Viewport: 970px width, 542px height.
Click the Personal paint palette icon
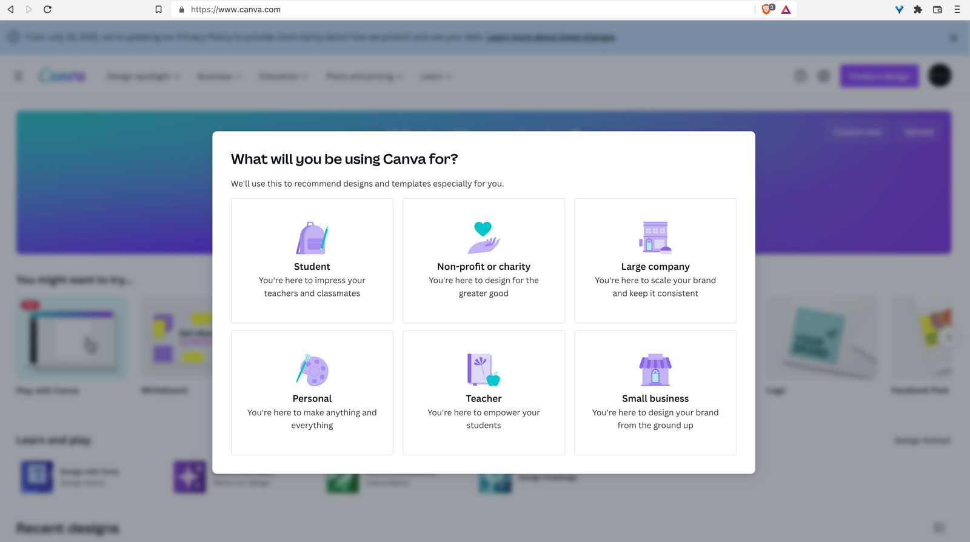(x=312, y=370)
